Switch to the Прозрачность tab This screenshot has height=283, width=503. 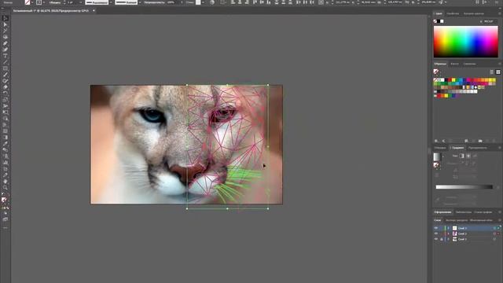[x=478, y=148]
